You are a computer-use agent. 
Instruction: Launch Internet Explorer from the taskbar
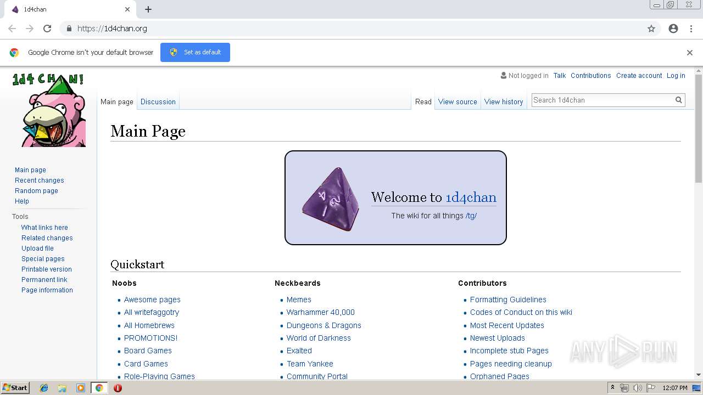[44, 388]
